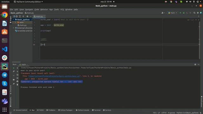This screenshot has height=114, width=203.
Task: Click the UTF-8 encoding status widget
Action: (164, 113)
